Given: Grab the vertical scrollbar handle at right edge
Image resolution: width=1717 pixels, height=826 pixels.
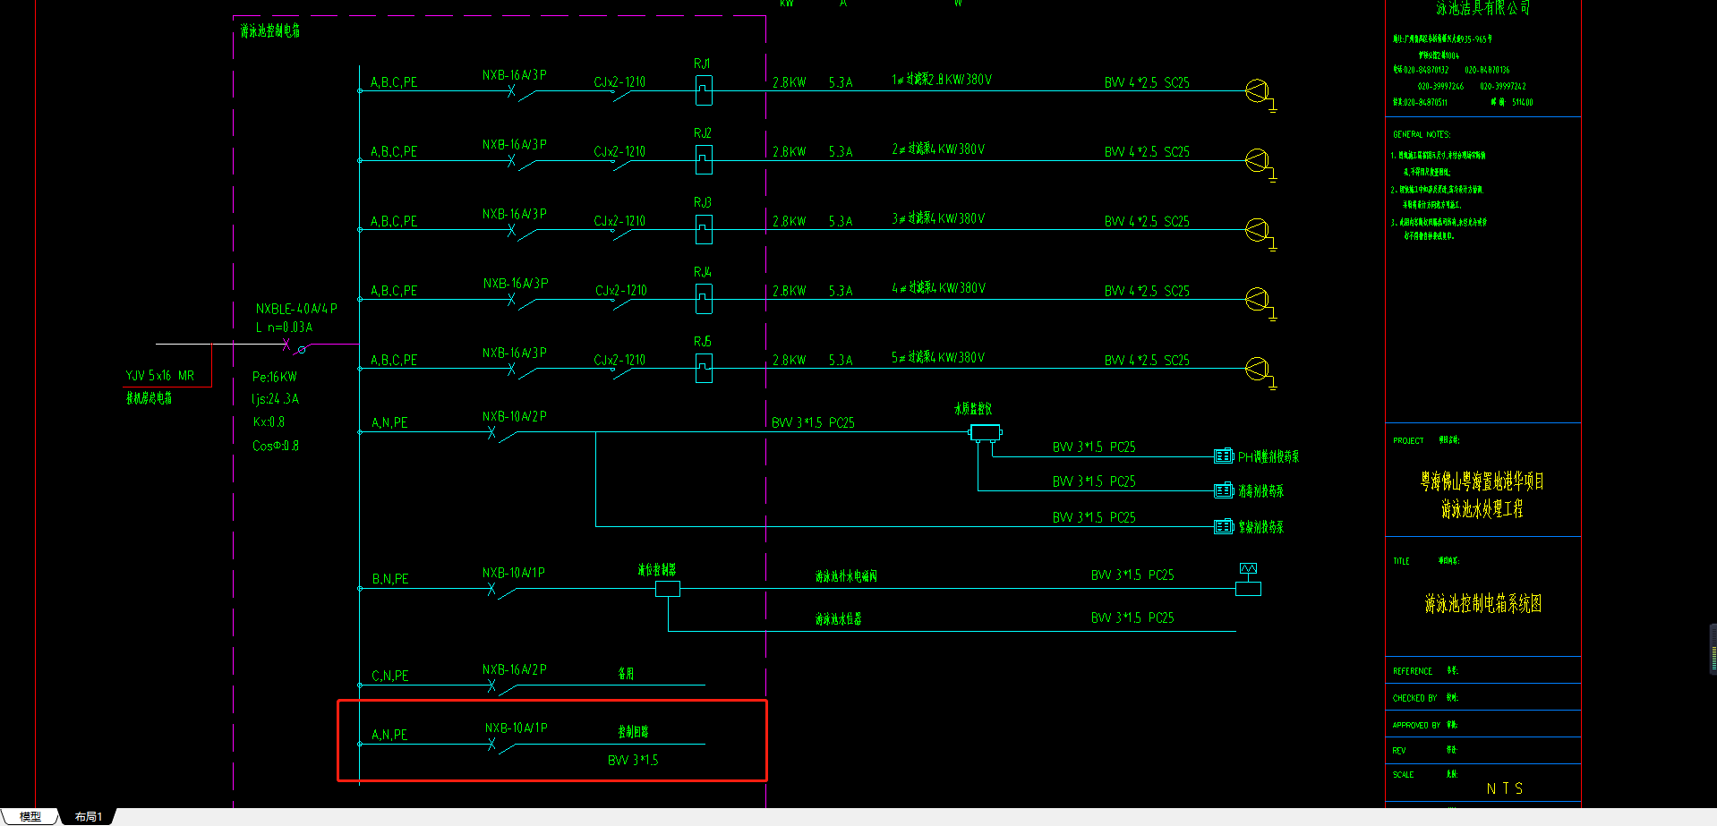Looking at the screenshot, I should (x=1713, y=649).
